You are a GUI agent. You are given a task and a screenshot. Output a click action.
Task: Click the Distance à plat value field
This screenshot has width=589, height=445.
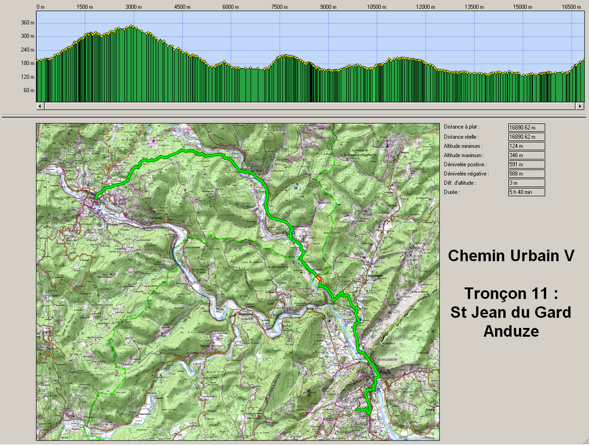pyautogui.click(x=526, y=127)
